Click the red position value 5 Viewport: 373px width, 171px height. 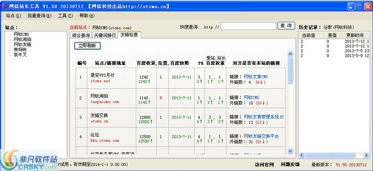tap(161, 98)
